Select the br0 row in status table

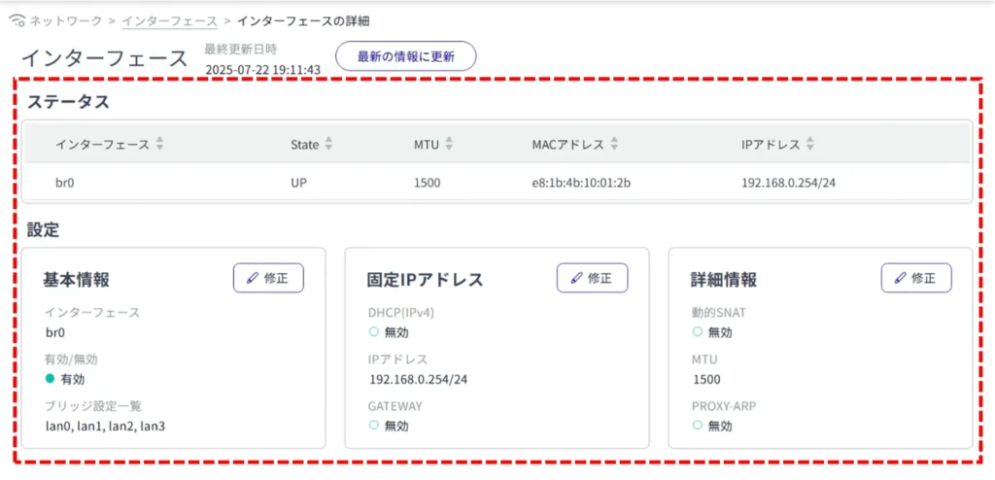(66, 182)
